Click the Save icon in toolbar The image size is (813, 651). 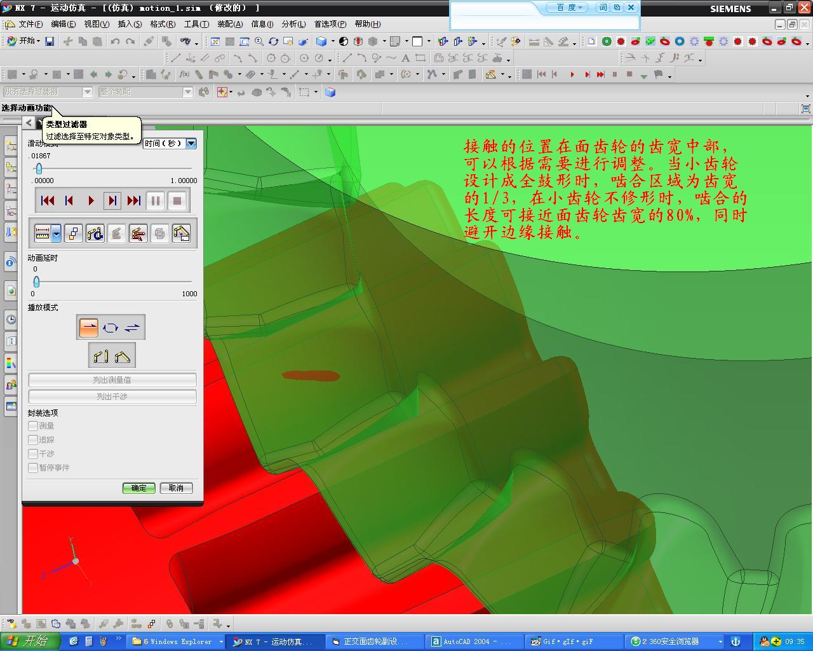(x=50, y=41)
